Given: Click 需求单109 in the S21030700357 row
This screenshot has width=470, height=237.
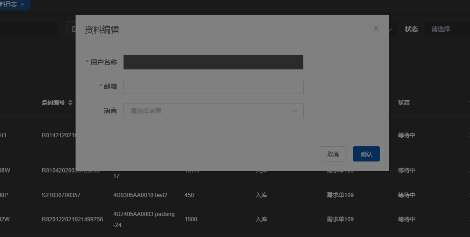Looking at the screenshot, I should [340, 195].
